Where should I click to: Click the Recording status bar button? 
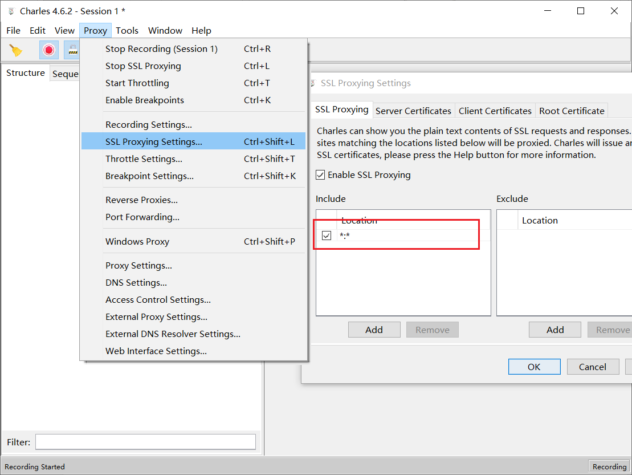609,466
